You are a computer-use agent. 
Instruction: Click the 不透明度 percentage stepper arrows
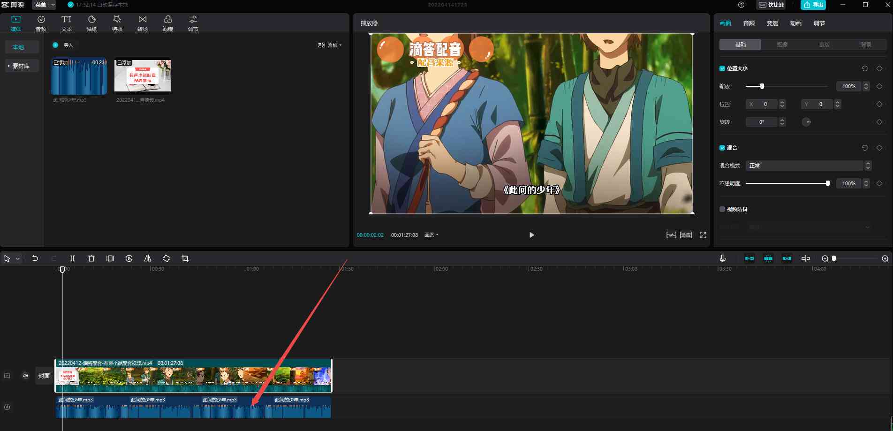tap(866, 183)
